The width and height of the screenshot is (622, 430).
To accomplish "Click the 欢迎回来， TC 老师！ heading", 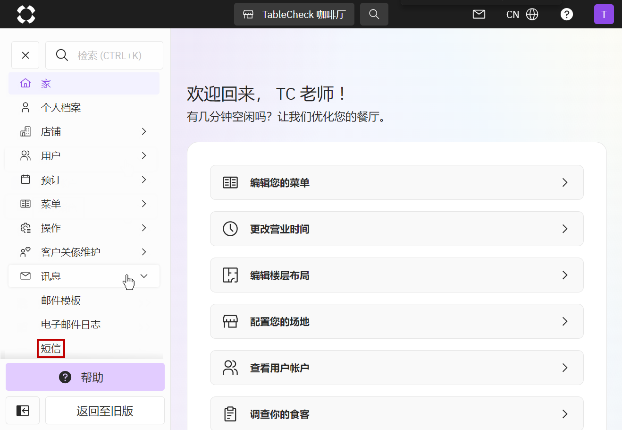I will point(266,94).
